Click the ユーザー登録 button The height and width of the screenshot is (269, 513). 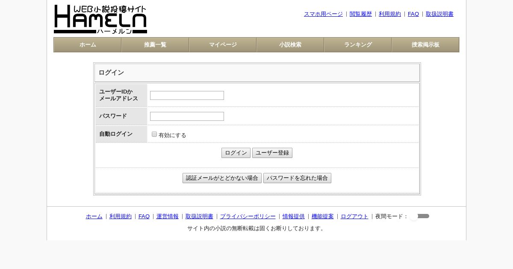272,153
